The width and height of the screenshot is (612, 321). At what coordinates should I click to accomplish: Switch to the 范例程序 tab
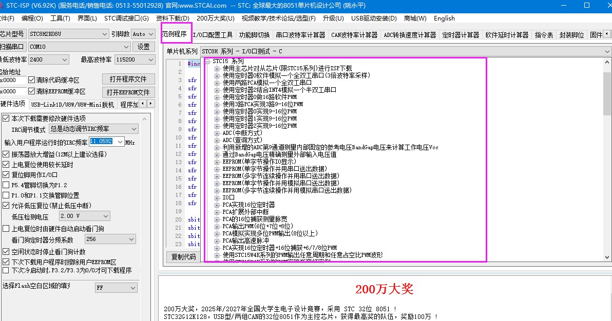175,34
